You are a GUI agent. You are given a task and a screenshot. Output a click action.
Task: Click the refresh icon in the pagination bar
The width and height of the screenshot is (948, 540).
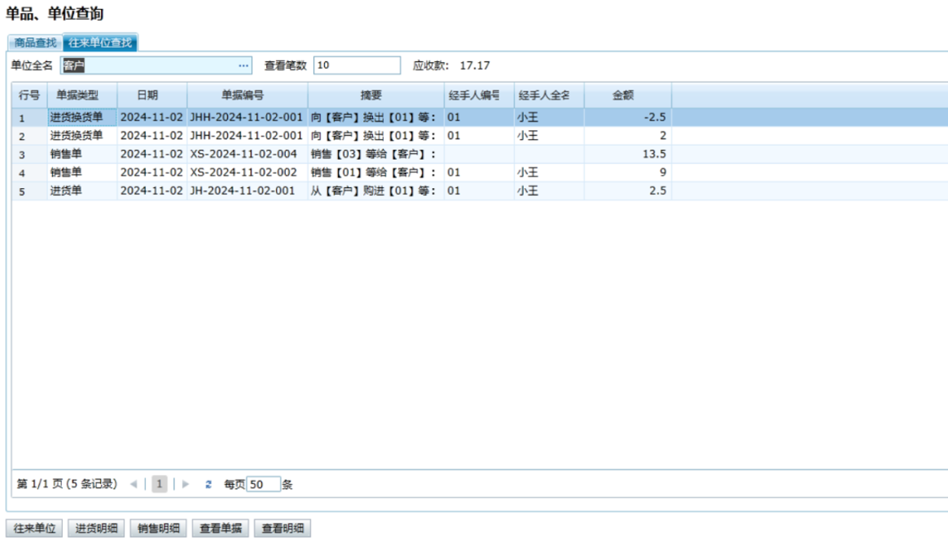208,484
